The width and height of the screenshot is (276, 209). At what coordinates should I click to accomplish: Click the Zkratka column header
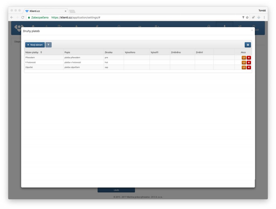[108, 52]
